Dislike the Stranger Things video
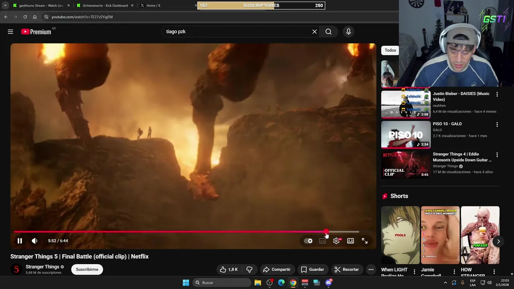514x289 pixels. [249, 269]
